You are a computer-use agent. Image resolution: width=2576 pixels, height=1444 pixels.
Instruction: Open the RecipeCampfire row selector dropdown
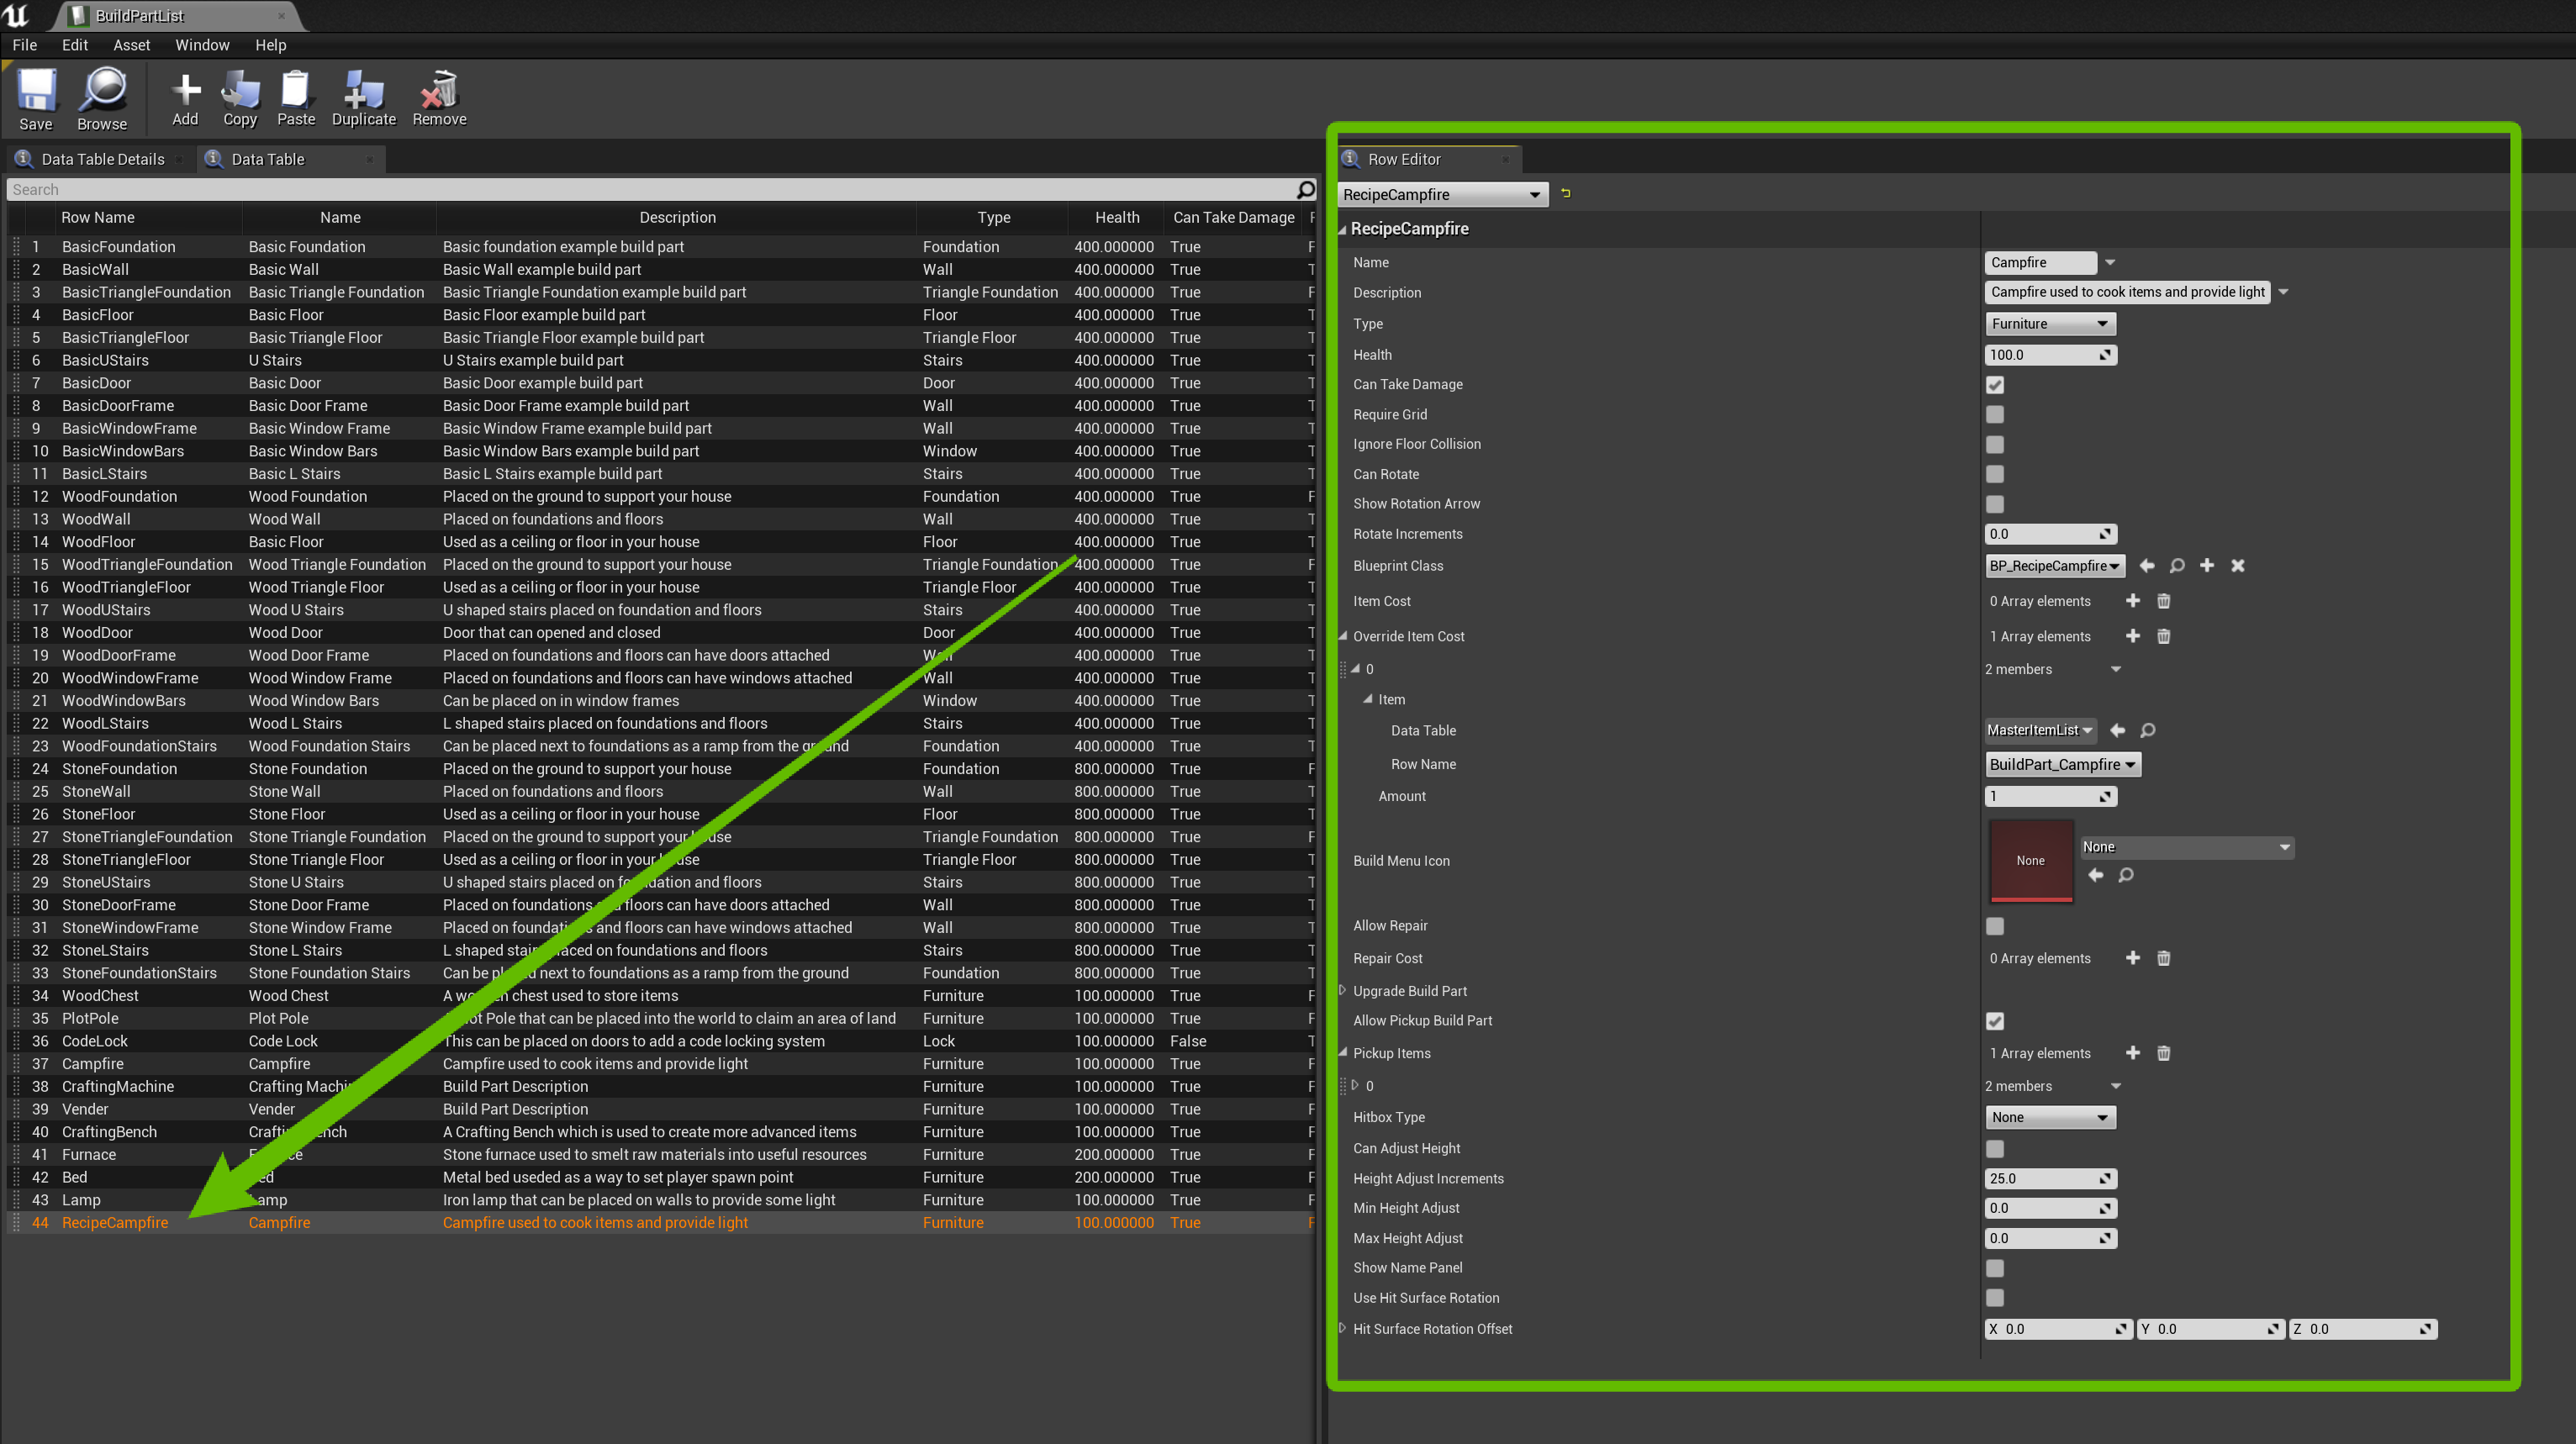(x=1441, y=195)
